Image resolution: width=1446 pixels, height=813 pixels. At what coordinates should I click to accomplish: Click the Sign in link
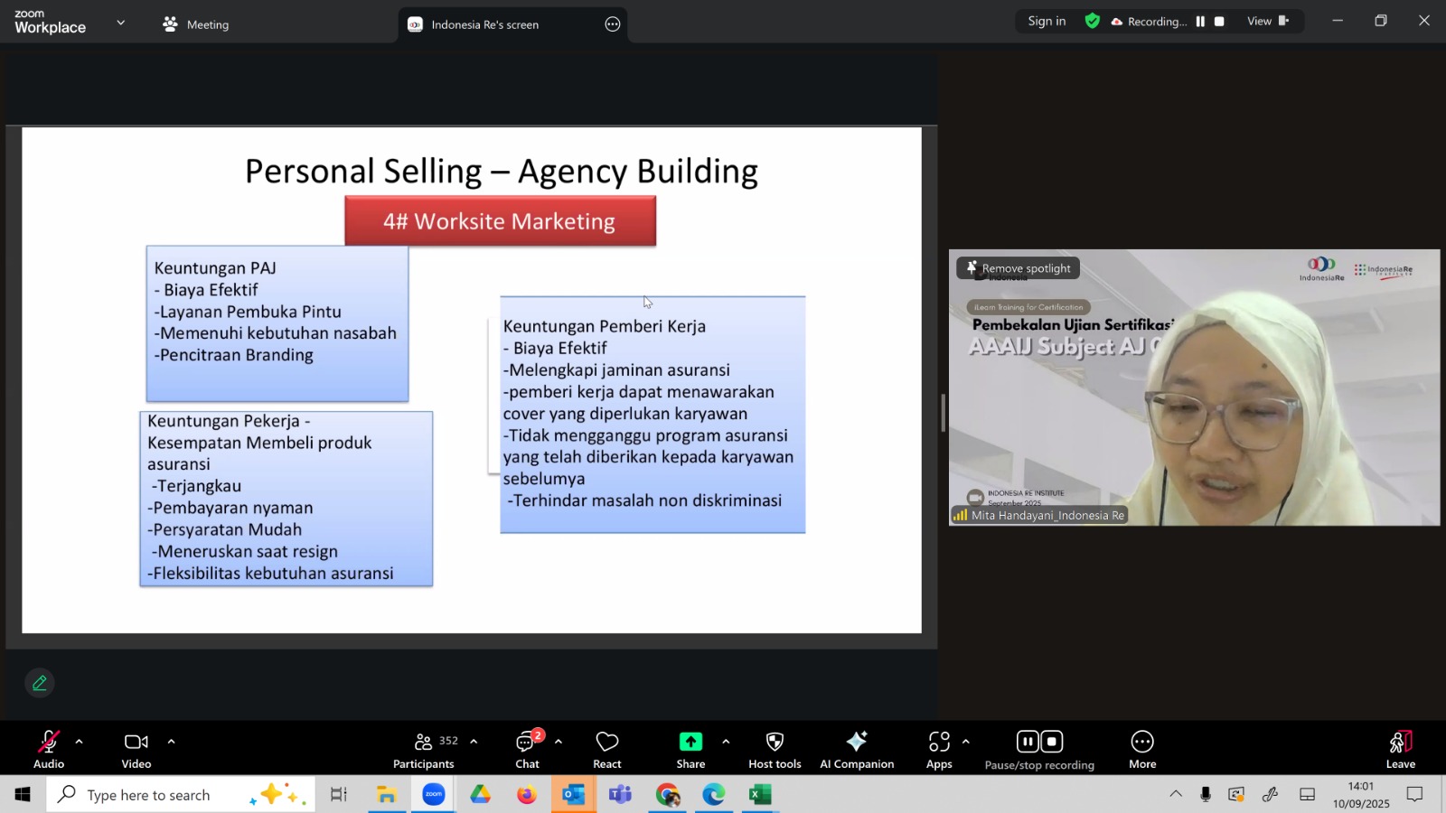(1047, 21)
